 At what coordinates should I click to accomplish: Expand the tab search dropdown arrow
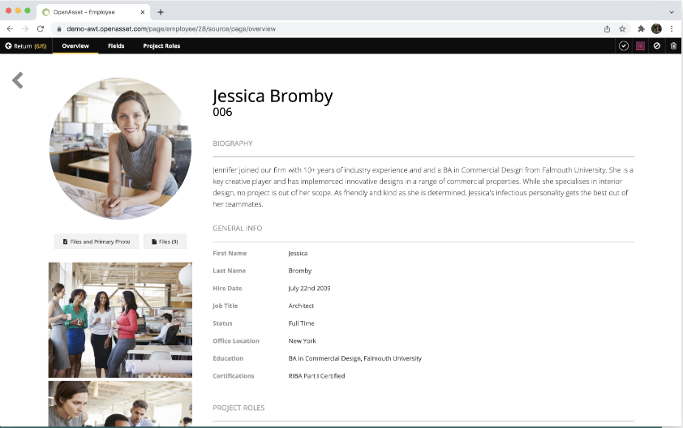672,12
